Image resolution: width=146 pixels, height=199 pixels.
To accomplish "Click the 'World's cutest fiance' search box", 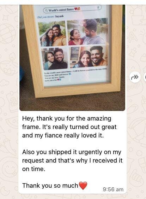I will [72, 9].
